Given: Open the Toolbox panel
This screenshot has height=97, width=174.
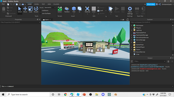Looking at the screenshot, I should click(67, 10).
